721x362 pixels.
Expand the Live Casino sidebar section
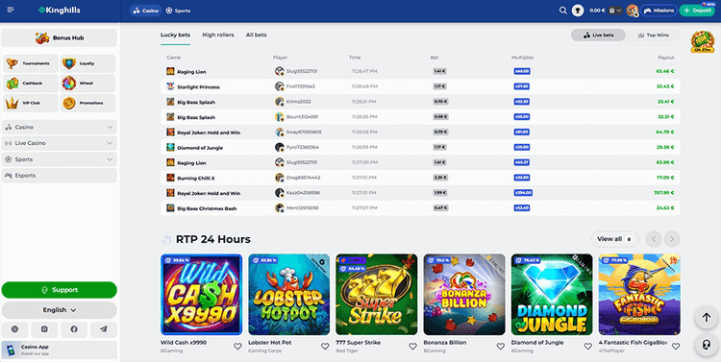[x=60, y=143]
